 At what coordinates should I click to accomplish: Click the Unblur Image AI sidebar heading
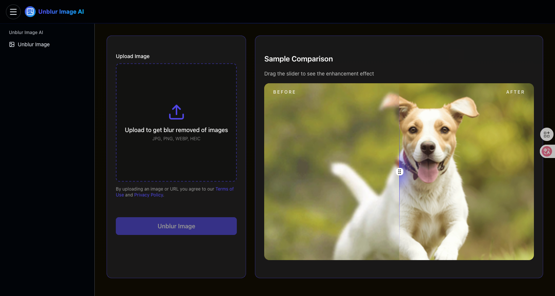26,33
